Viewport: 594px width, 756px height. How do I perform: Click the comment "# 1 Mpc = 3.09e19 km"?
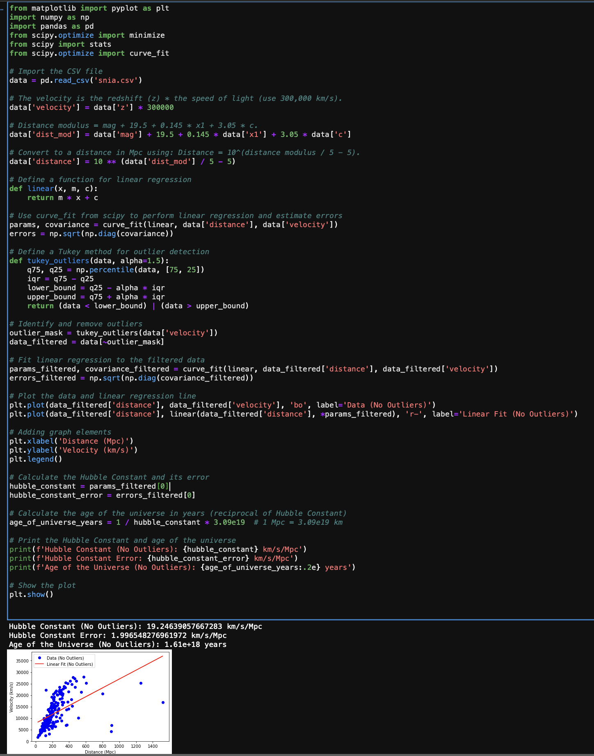298,522
